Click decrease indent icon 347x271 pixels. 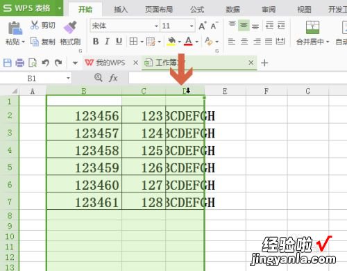[269, 25]
